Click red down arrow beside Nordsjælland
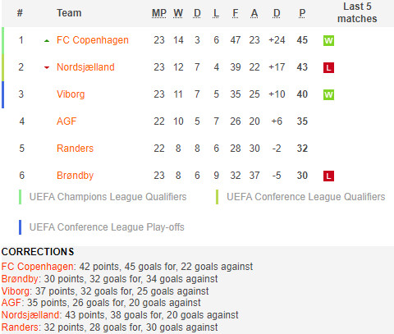Viewport: 394px width, 334px height. pos(47,67)
